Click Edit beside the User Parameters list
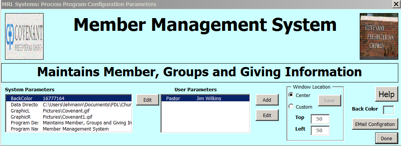Image resolution: width=401 pixels, height=146 pixels. (x=267, y=115)
